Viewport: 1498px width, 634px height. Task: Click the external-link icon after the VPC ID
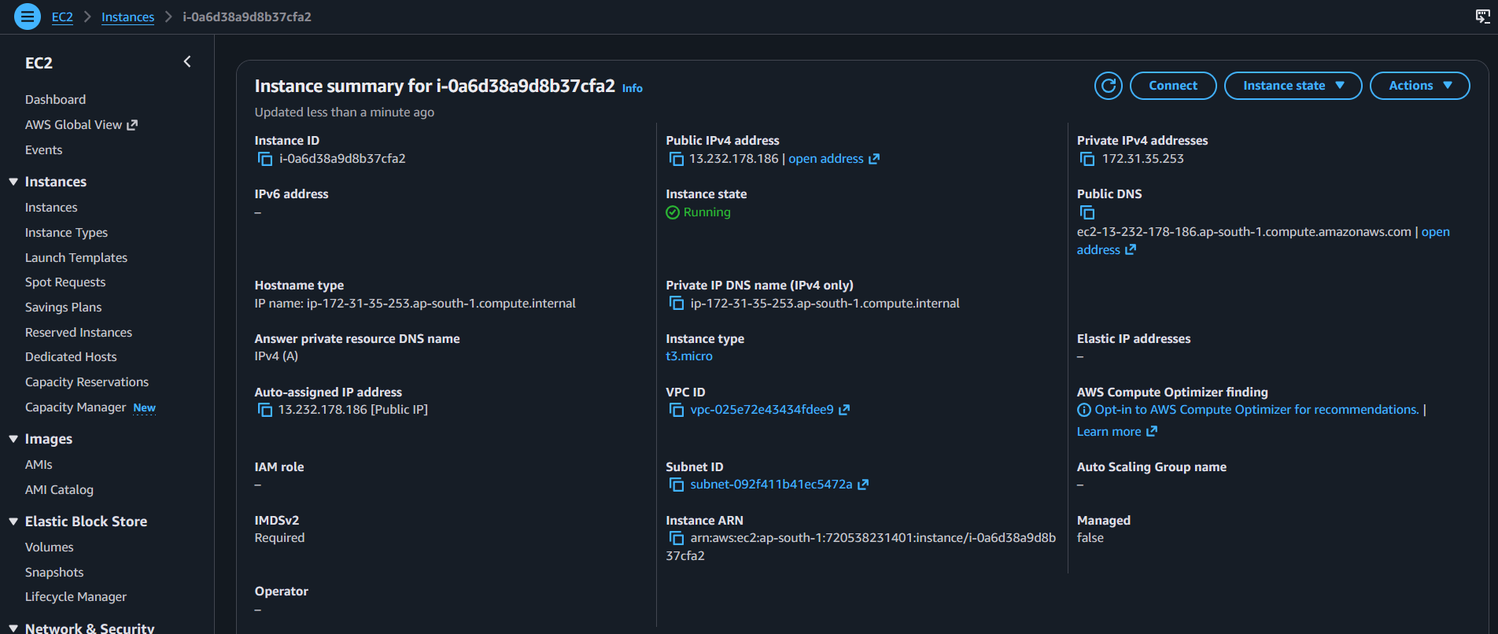[844, 410]
